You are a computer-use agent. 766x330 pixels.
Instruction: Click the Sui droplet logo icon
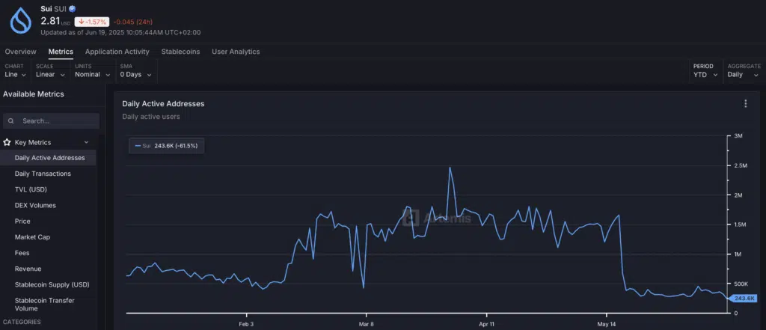[21, 20]
